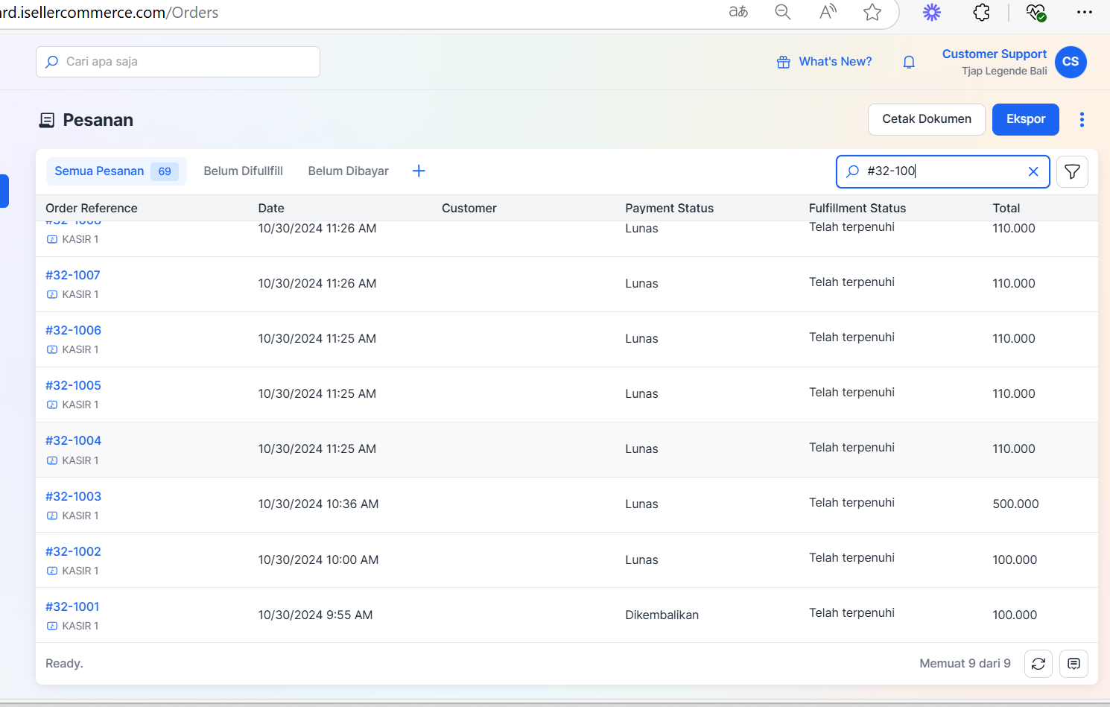Click the Payment Status column header
The image size is (1110, 707).
click(670, 209)
